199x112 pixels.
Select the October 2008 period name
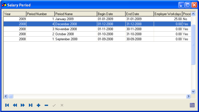point(65,34)
